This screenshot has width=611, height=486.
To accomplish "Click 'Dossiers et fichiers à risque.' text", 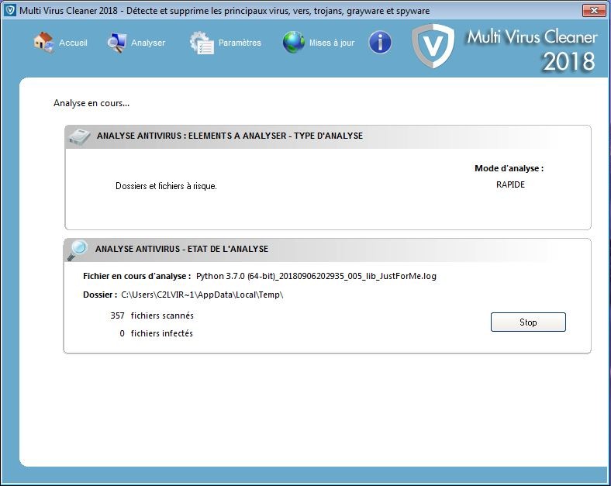I will (166, 186).
